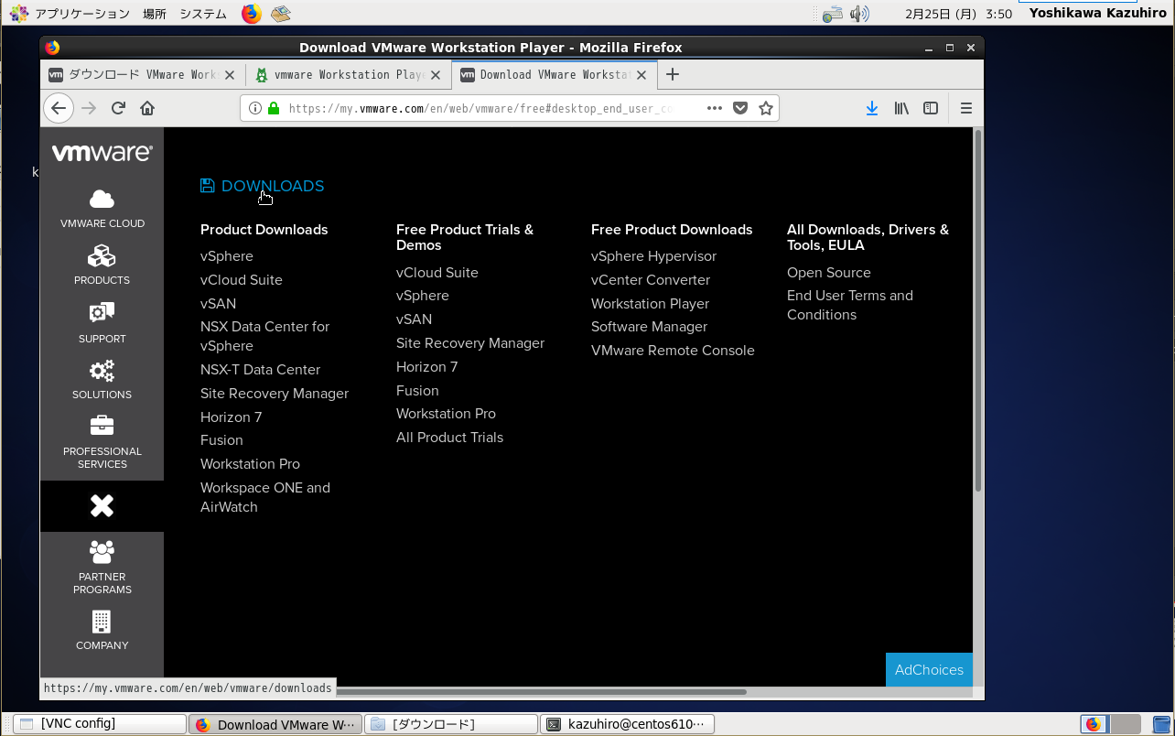Open a new browser tab

(x=673, y=75)
